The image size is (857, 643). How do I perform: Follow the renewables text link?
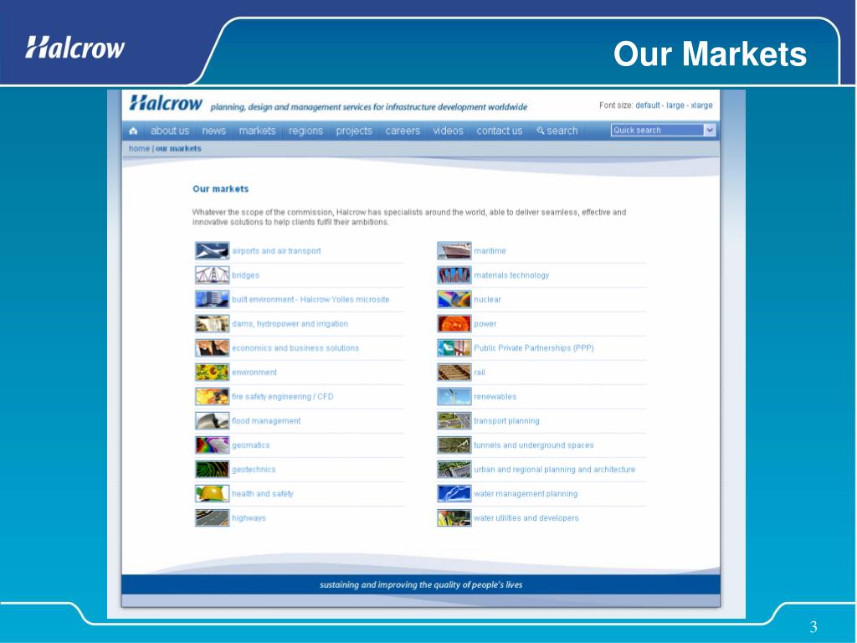[x=495, y=396]
